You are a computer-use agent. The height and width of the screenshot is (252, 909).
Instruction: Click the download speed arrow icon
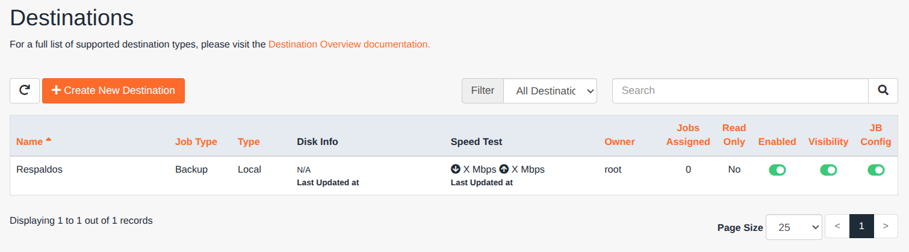point(456,170)
